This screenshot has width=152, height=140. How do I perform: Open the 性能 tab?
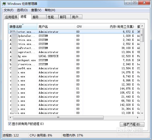click(52, 17)
